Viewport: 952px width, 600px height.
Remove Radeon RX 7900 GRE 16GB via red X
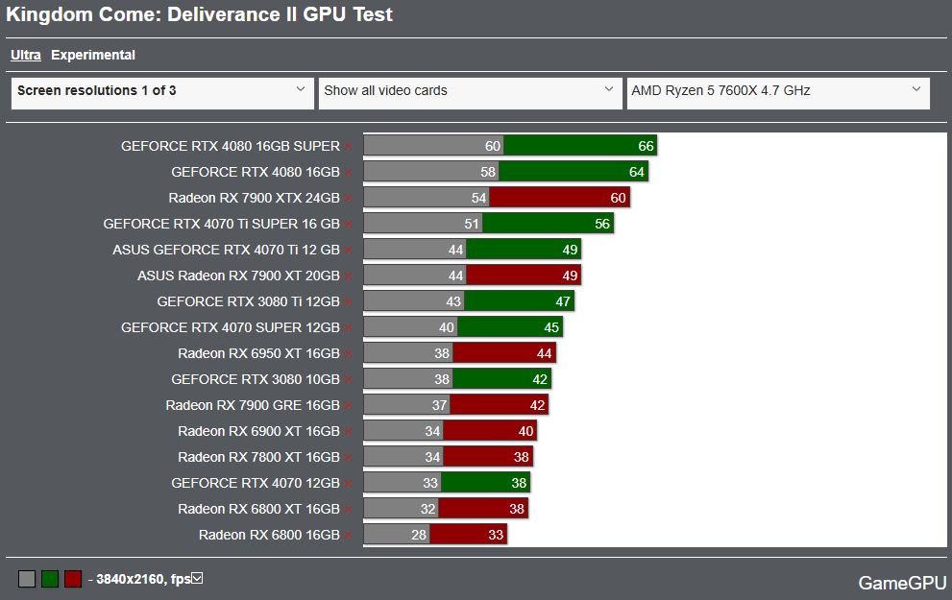[349, 406]
